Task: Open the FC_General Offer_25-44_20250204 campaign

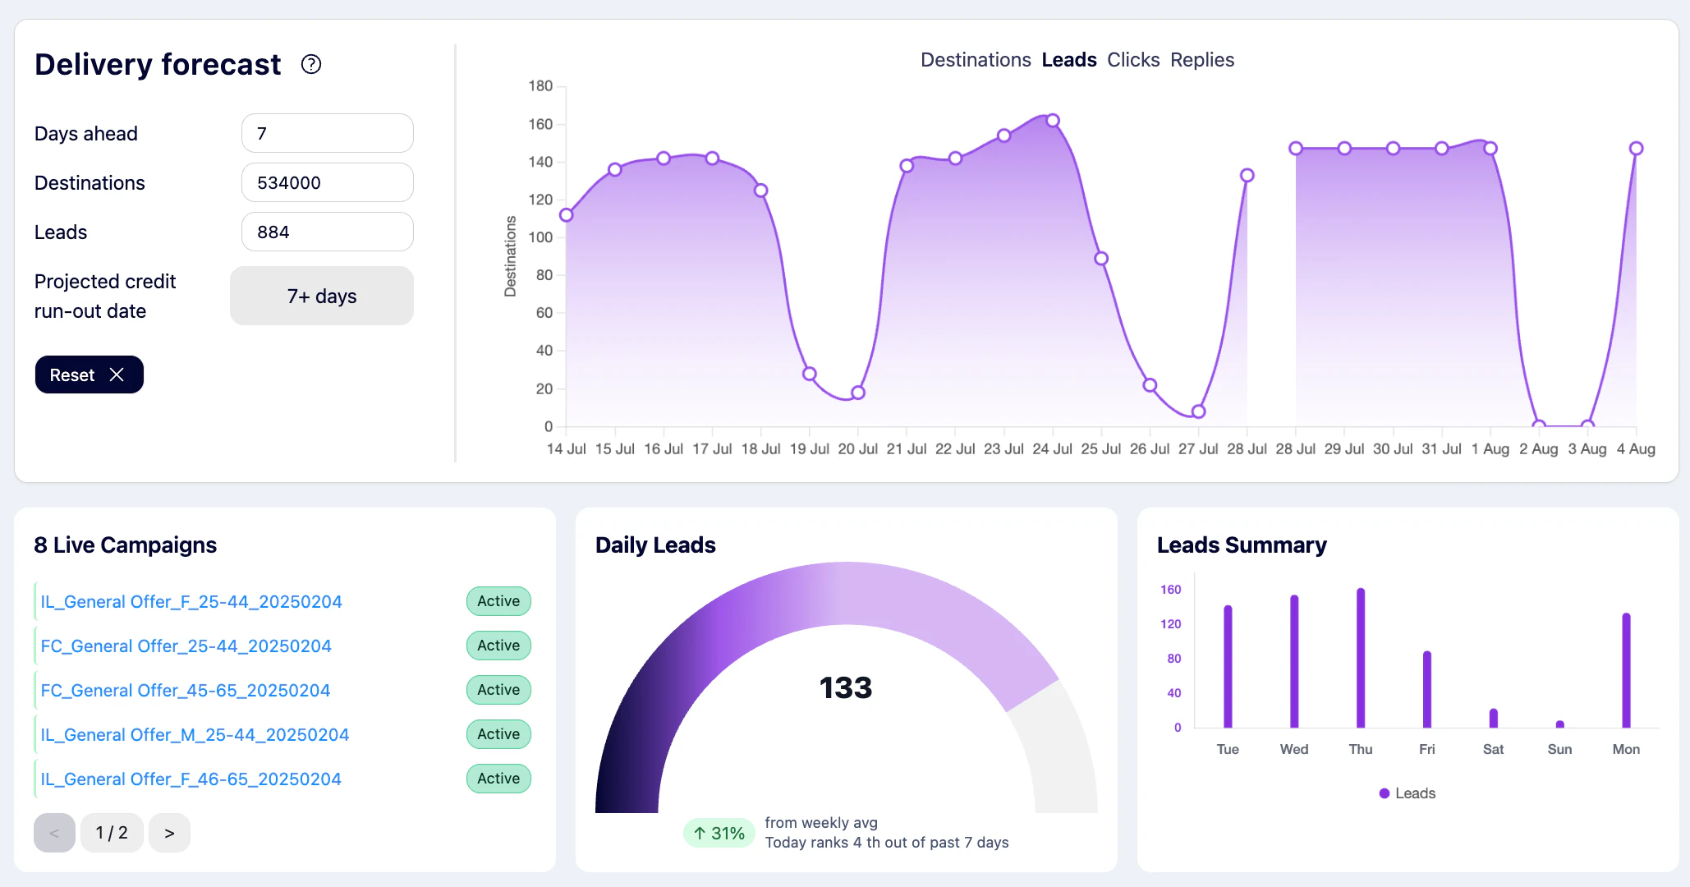Action: [x=186, y=646]
